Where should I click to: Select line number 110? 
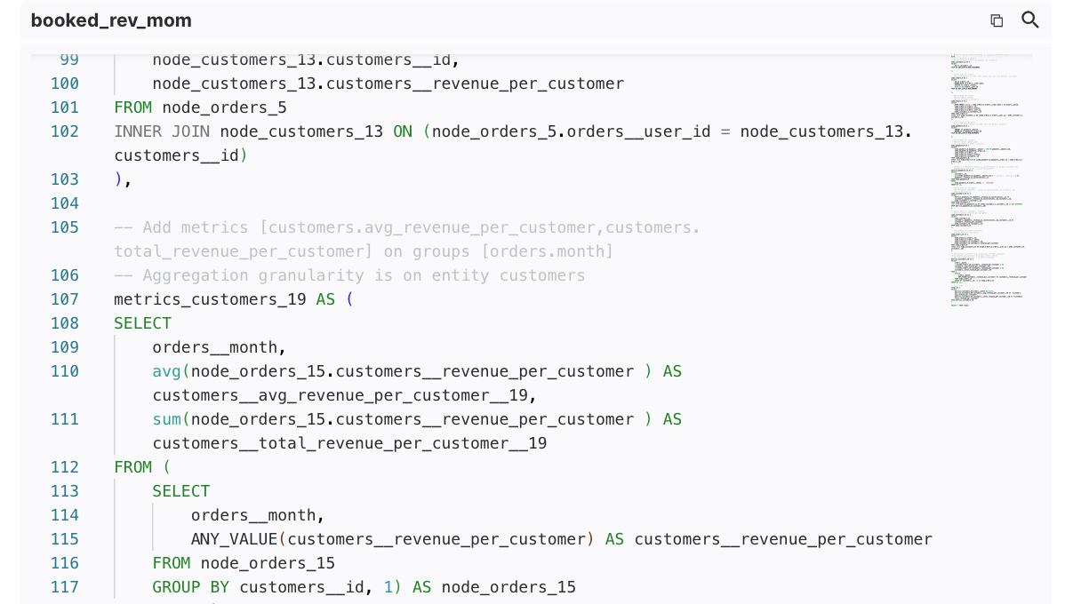(65, 371)
